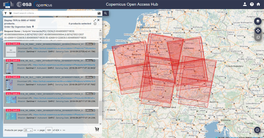Select product title S1A_IW_RAW__0SDV_20160922T054241

click(52, 44)
